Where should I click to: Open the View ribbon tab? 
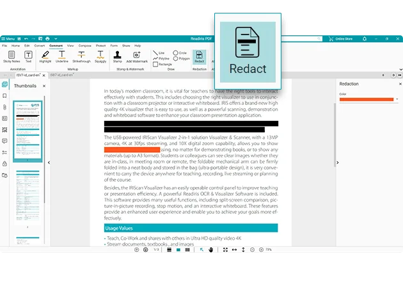click(x=70, y=45)
